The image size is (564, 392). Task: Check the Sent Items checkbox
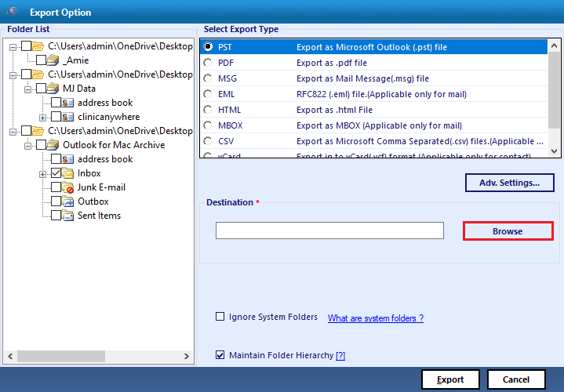point(56,216)
